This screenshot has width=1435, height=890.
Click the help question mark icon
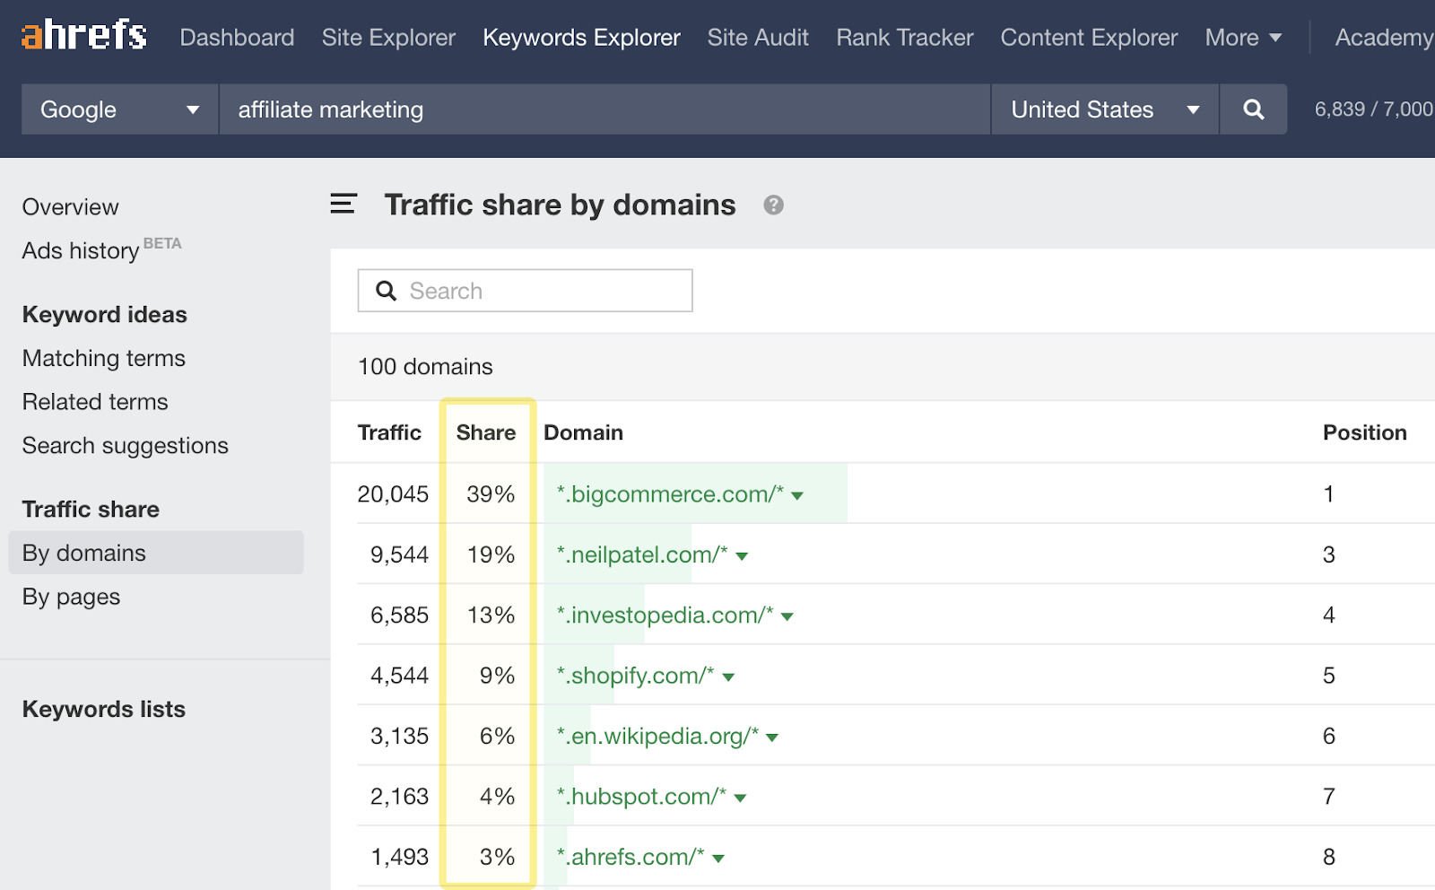[773, 205]
